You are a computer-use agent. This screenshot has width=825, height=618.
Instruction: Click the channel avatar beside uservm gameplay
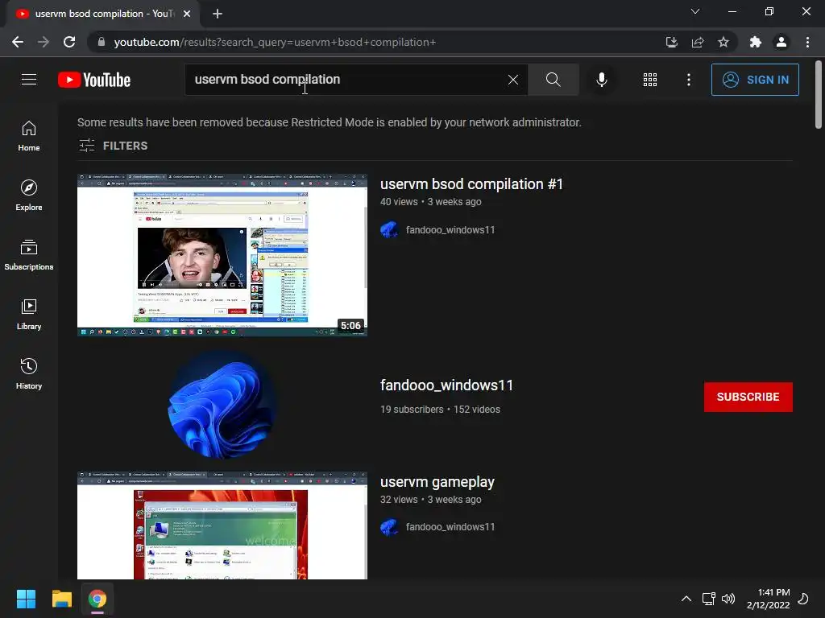pos(389,526)
